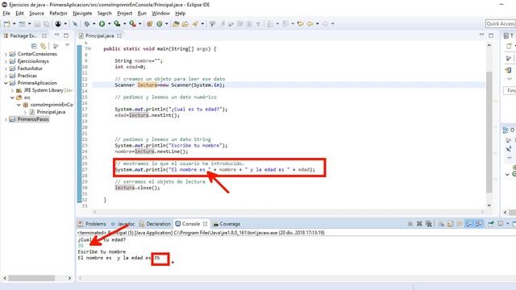
Task: Expand the ContarConexiones project
Action: tap(6, 54)
